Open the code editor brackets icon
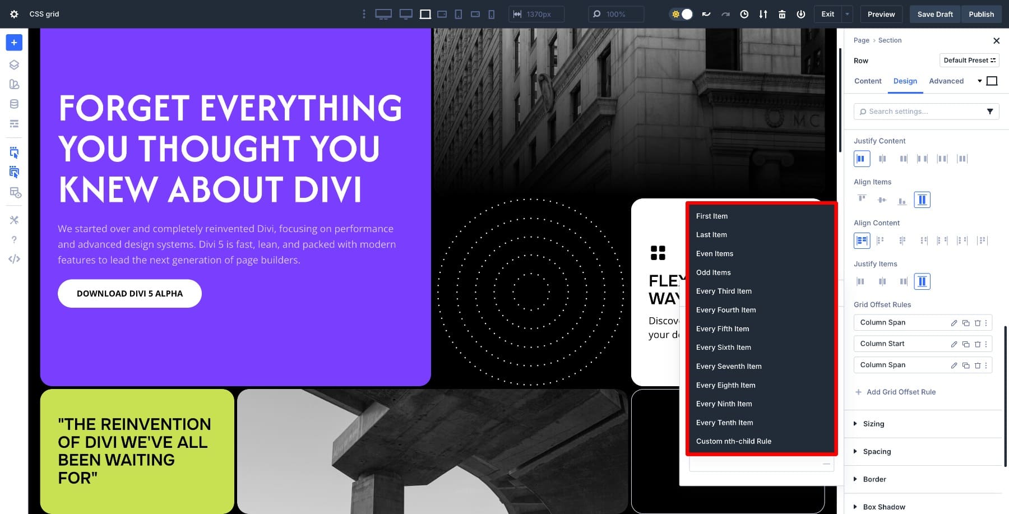Image resolution: width=1009 pixels, height=514 pixels. (x=14, y=259)
